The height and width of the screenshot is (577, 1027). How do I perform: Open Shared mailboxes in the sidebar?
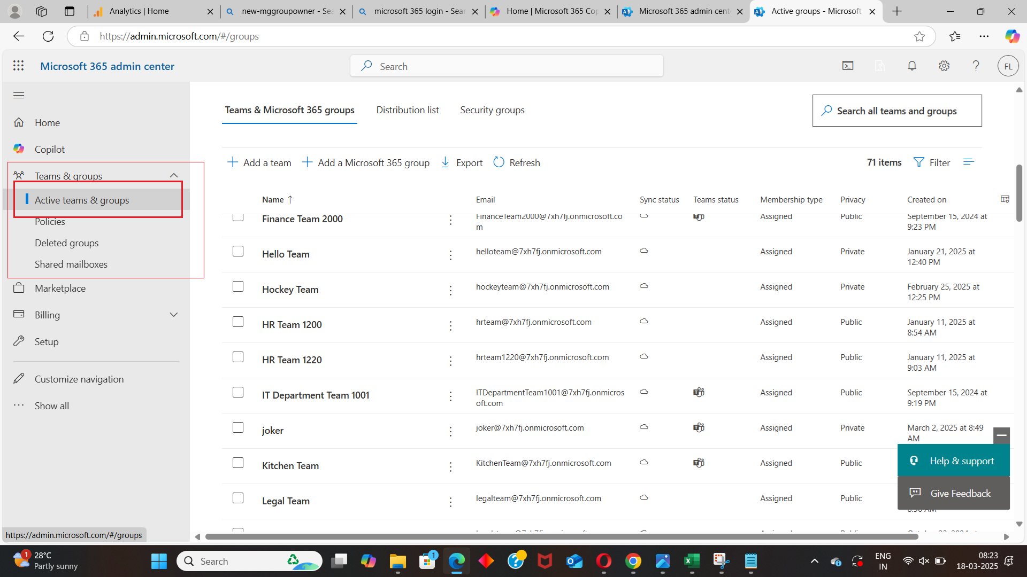(71, 264)
